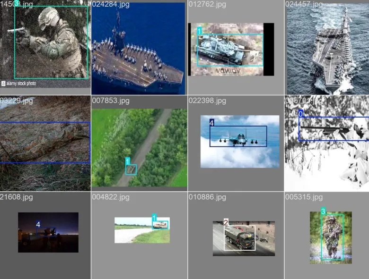Click the 022398.jpg filename label
This screenshot has height=279, width=369.
pos(207,101)
